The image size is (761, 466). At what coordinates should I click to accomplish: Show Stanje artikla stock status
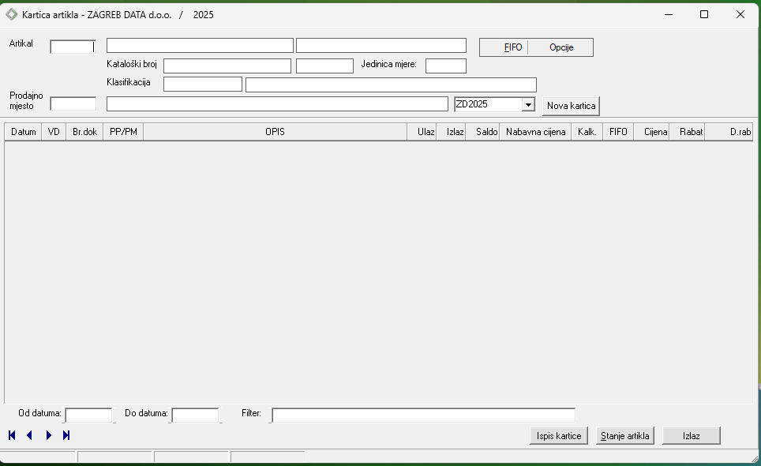coord(625,436)
